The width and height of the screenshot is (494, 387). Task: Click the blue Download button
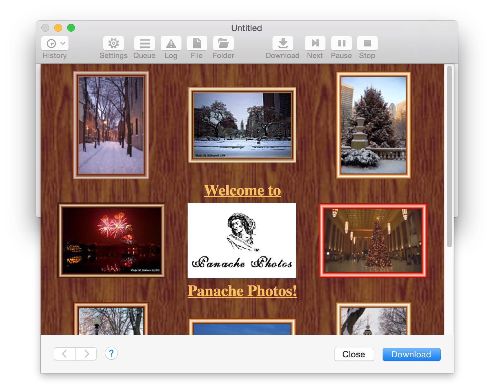[411, 354]
